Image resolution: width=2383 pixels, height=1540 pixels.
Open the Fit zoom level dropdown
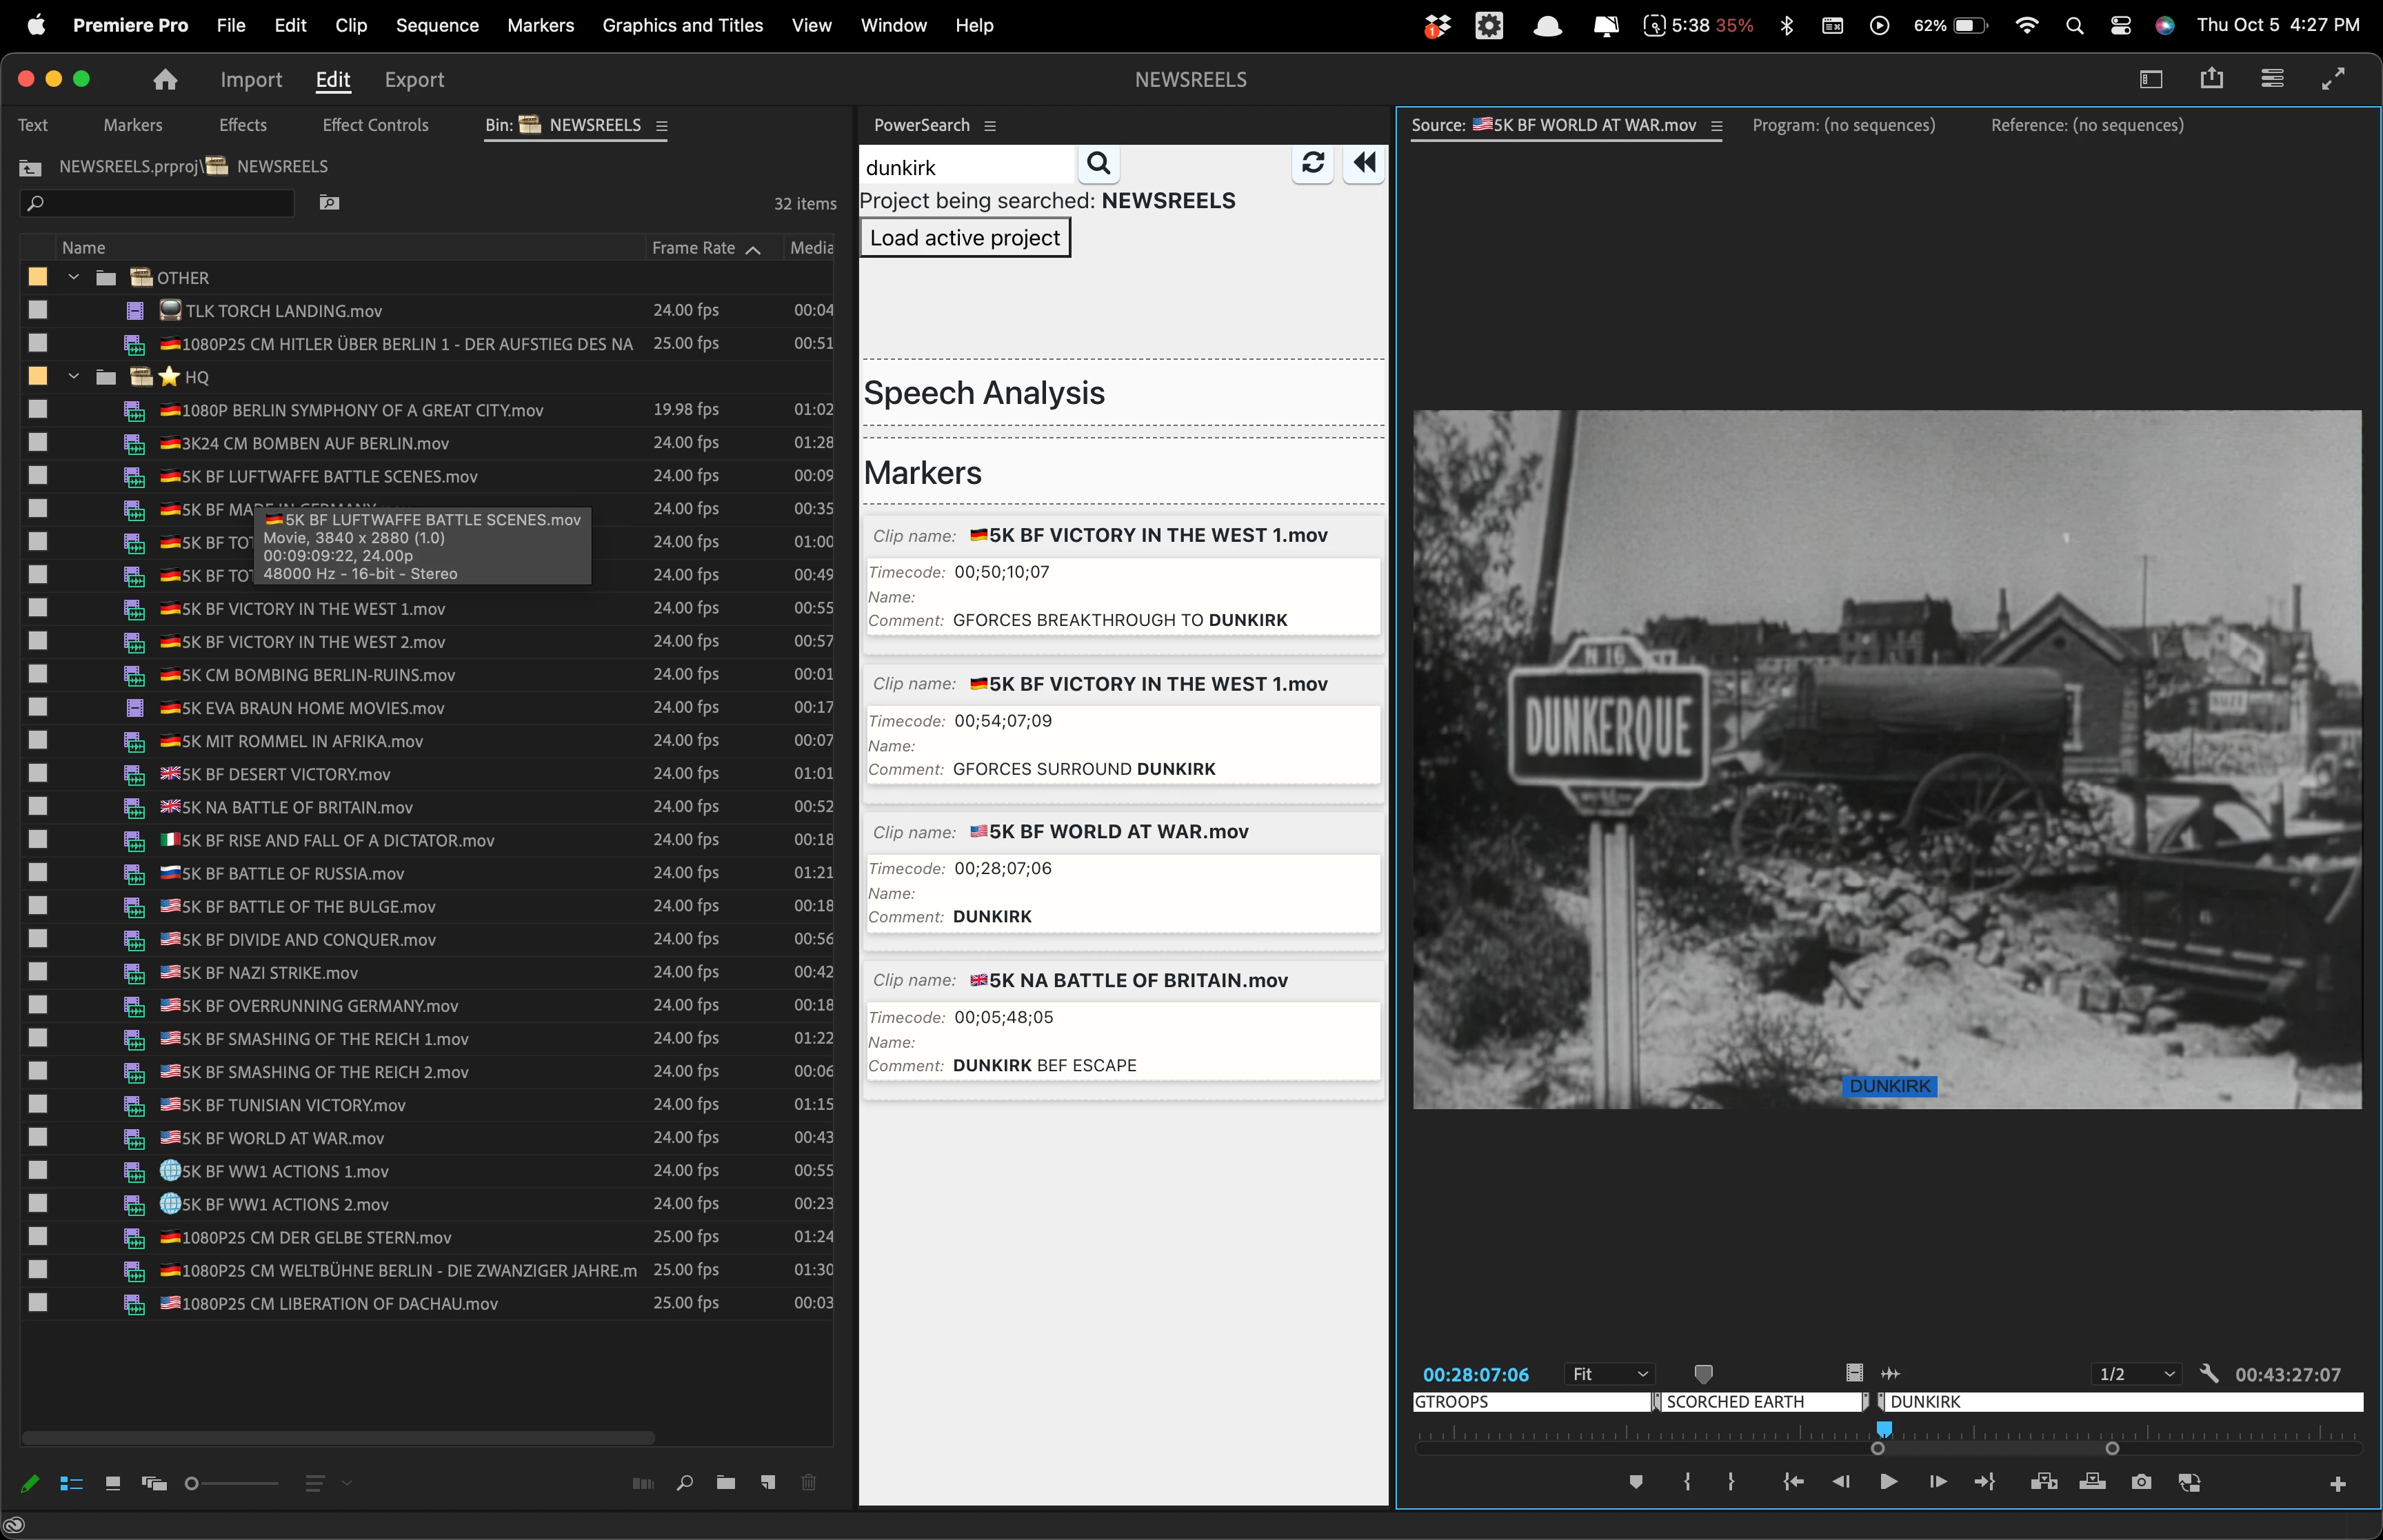(1609, 1374)
